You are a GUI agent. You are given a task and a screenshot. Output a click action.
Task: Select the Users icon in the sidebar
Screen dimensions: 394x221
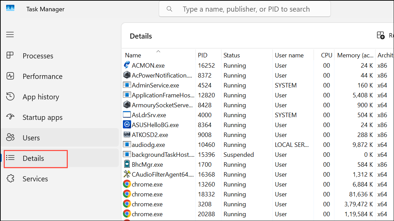[x=11, y=137]
